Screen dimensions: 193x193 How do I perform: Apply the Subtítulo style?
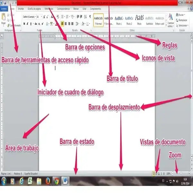point(150,20)
